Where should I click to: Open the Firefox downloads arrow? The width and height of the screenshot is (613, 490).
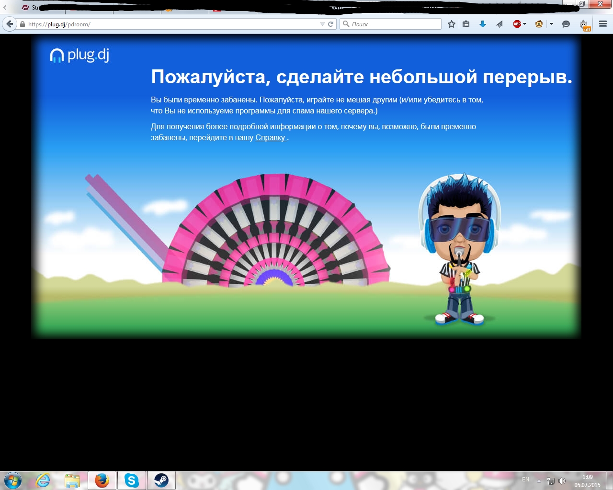[483, 24]
